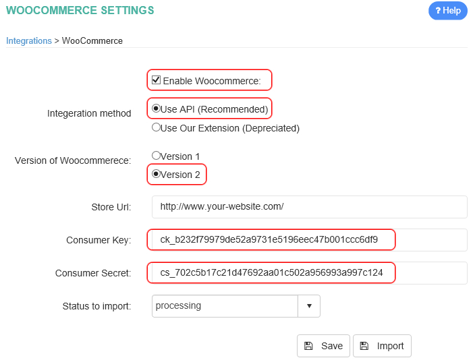
Task: Click the WooCommerce Settings page heading
Action: click(x=80, y=10)
